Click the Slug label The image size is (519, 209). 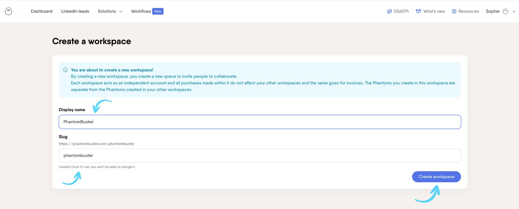[63, 137]
